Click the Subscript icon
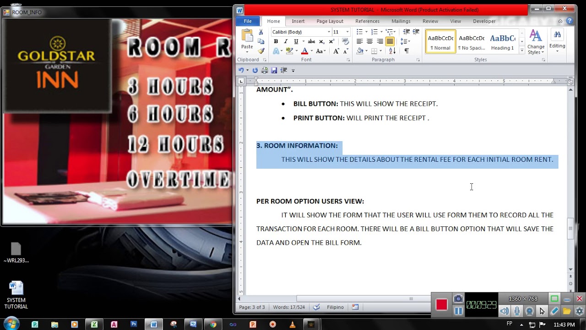 click(x=322, y=41)
